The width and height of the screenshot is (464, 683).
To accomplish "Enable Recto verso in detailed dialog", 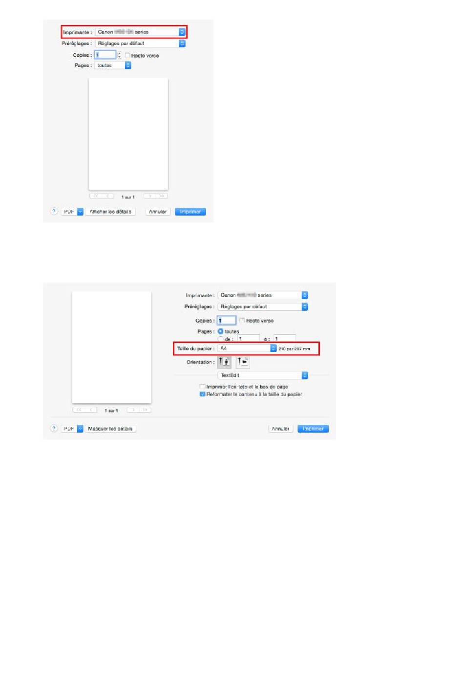I will [242, 321].
